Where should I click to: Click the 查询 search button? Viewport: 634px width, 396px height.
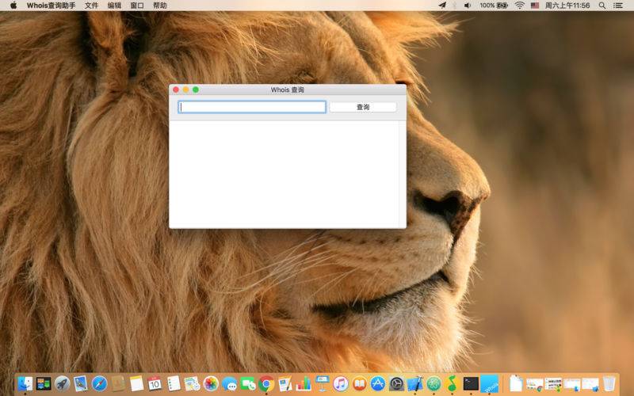[x=362, y=107]
